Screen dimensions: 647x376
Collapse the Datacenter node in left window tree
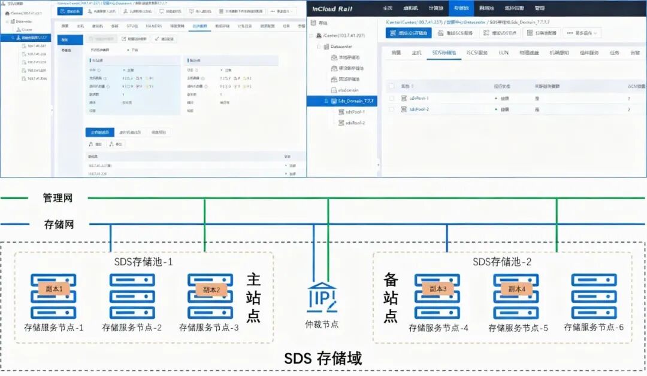7,22
